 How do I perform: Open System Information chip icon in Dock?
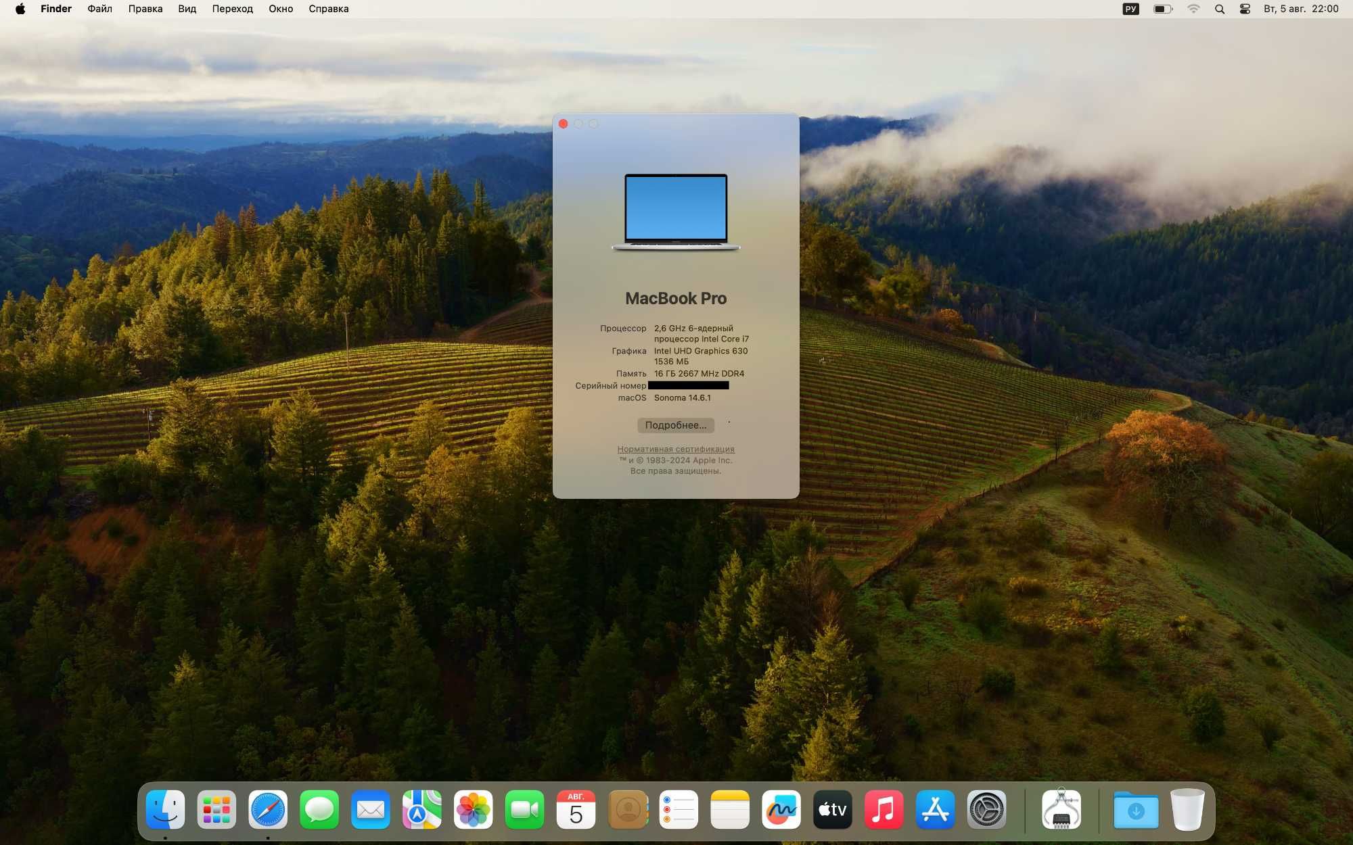[x=1061, y=809]
